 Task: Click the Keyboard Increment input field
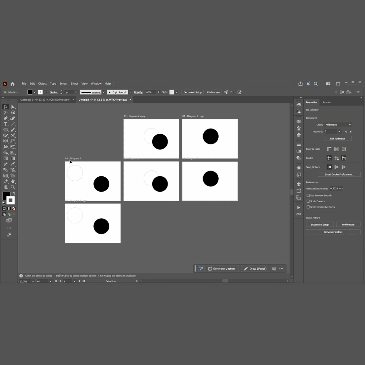click(336, 189)
